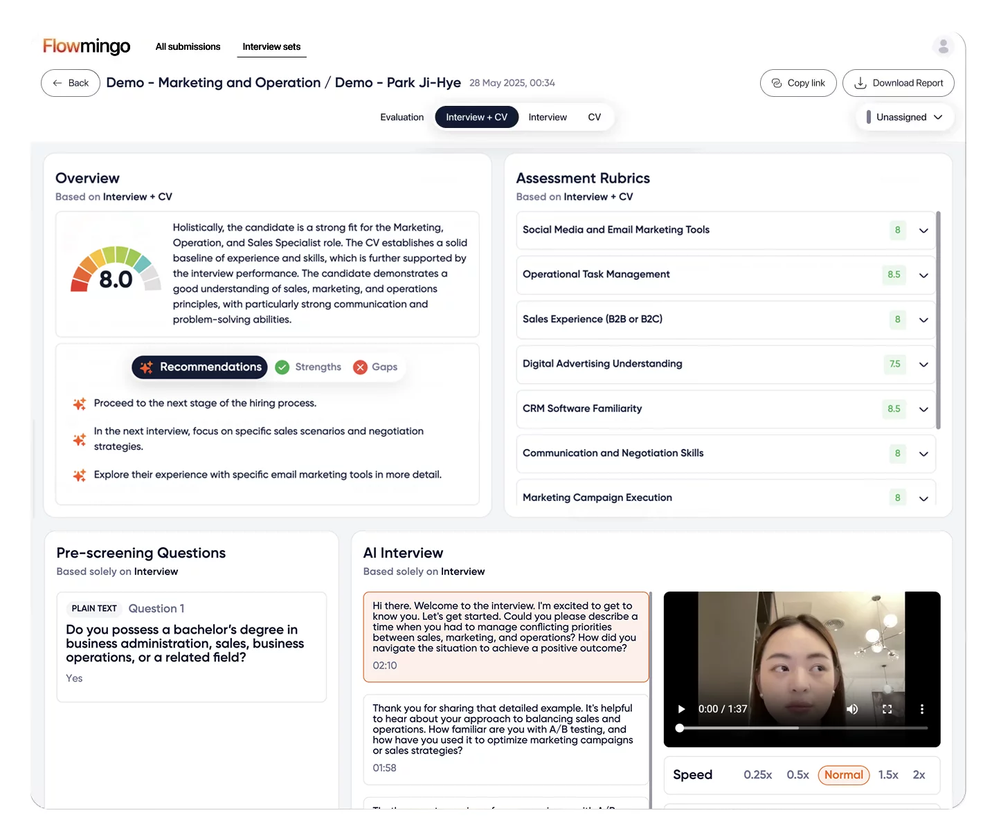Go Back to the previous page
Image resolution: width=992 pixels, height=833 pixels.
(71, 83)
